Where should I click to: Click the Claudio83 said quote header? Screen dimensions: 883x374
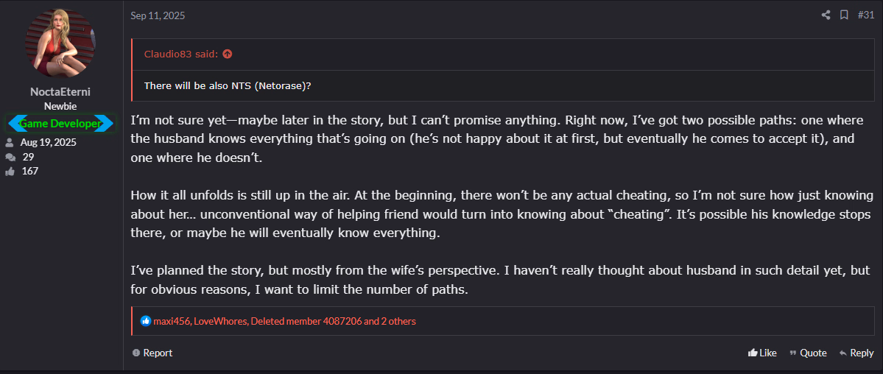click(x=181, y=54)
